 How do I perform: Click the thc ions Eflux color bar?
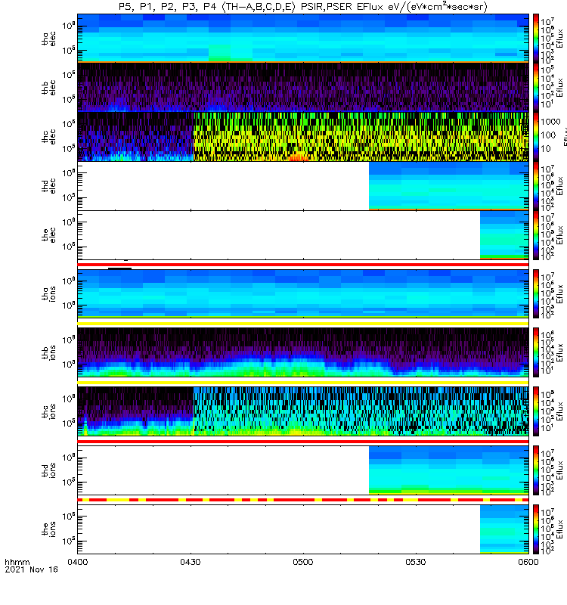[x=536, y=411]
